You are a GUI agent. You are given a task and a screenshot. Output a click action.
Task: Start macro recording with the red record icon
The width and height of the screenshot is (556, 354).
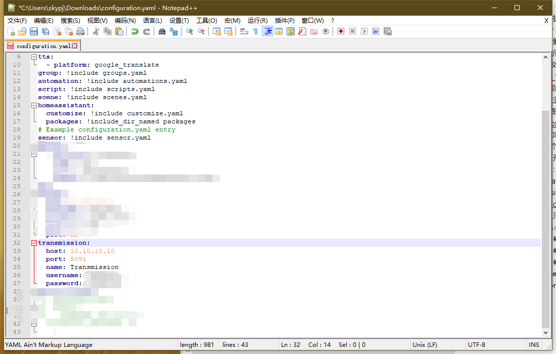point(341,31)
